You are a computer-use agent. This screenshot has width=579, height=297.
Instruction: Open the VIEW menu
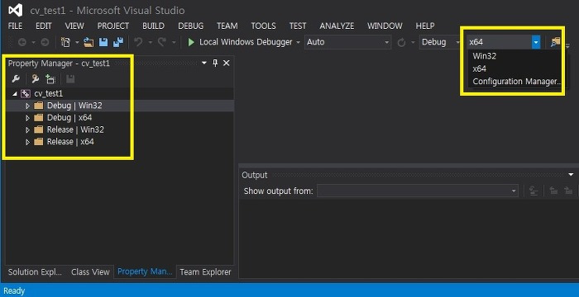tap(74, 26)
